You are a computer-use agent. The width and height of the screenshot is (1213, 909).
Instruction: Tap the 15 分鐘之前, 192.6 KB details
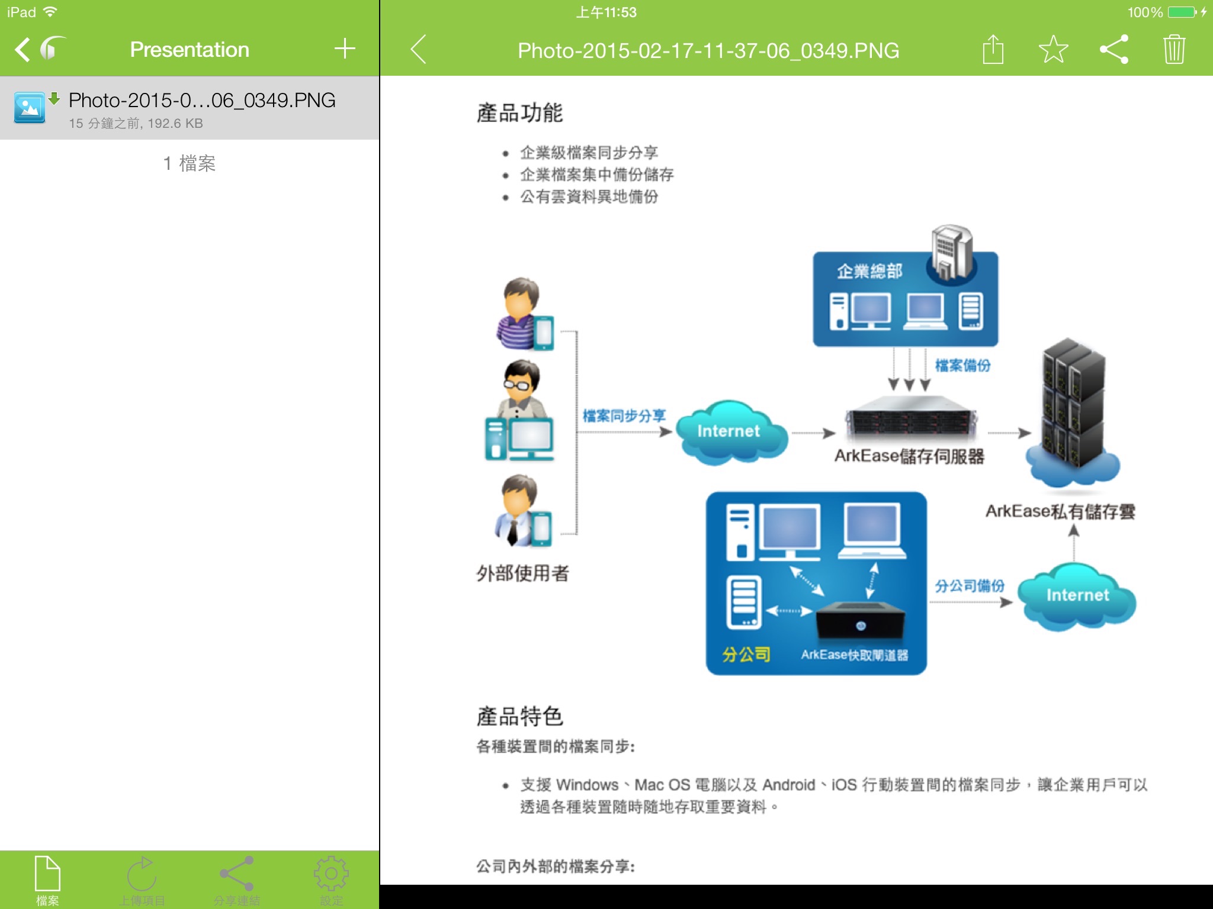[136, 124]
